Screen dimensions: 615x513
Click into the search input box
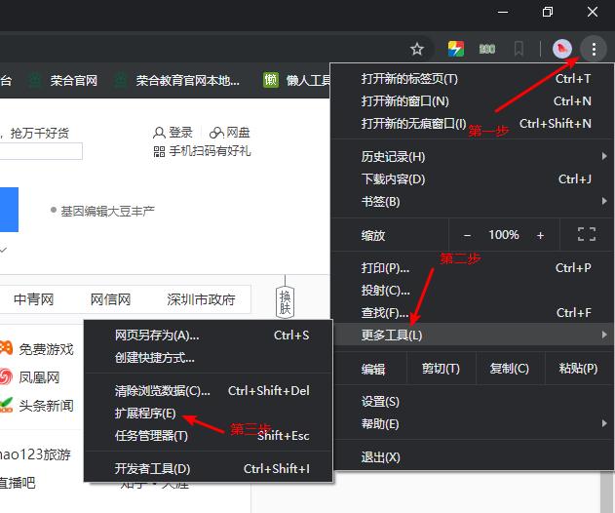(41, 151)
